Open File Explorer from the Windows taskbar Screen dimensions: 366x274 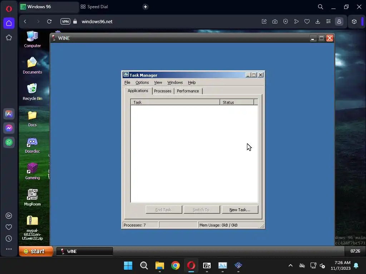pyautogui.click(x=160, y=265)
